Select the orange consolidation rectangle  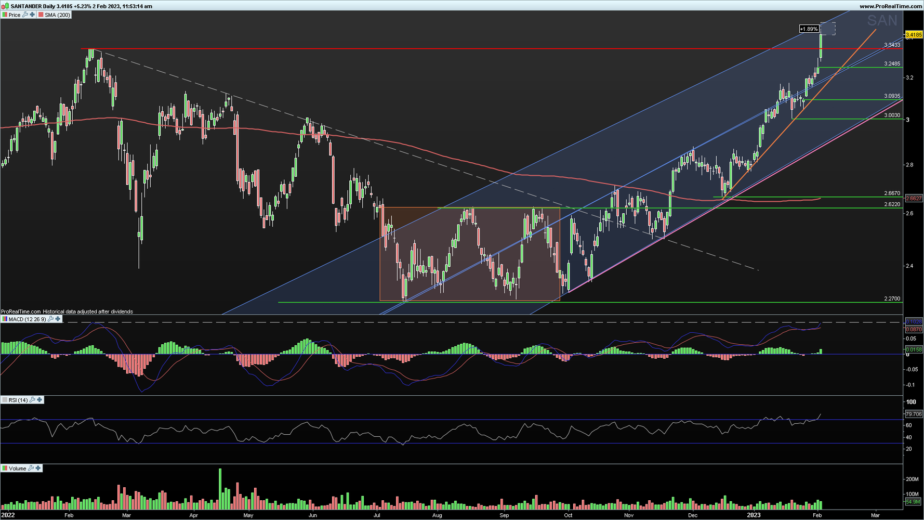(470, 254)
